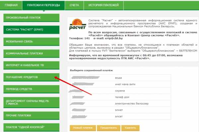The image size is (199, 132).
Task: Open Коммунальные платежи category
Action: [x=32, y=53]
